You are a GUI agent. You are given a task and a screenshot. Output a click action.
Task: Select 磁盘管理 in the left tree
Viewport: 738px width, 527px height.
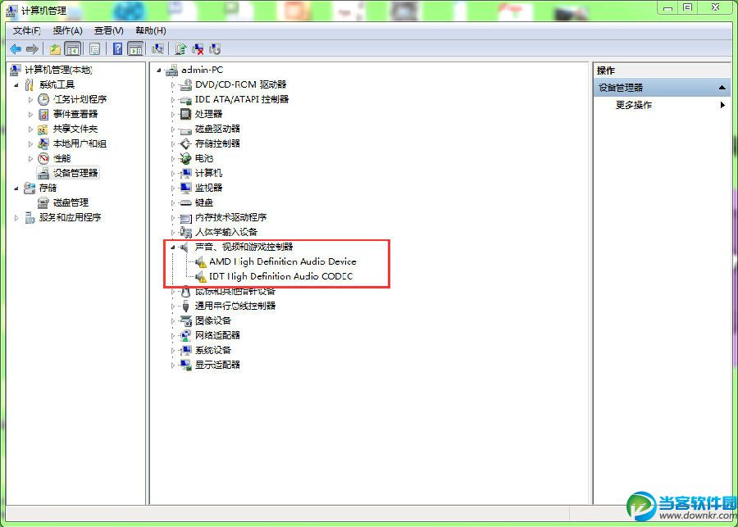coord(71,202)
